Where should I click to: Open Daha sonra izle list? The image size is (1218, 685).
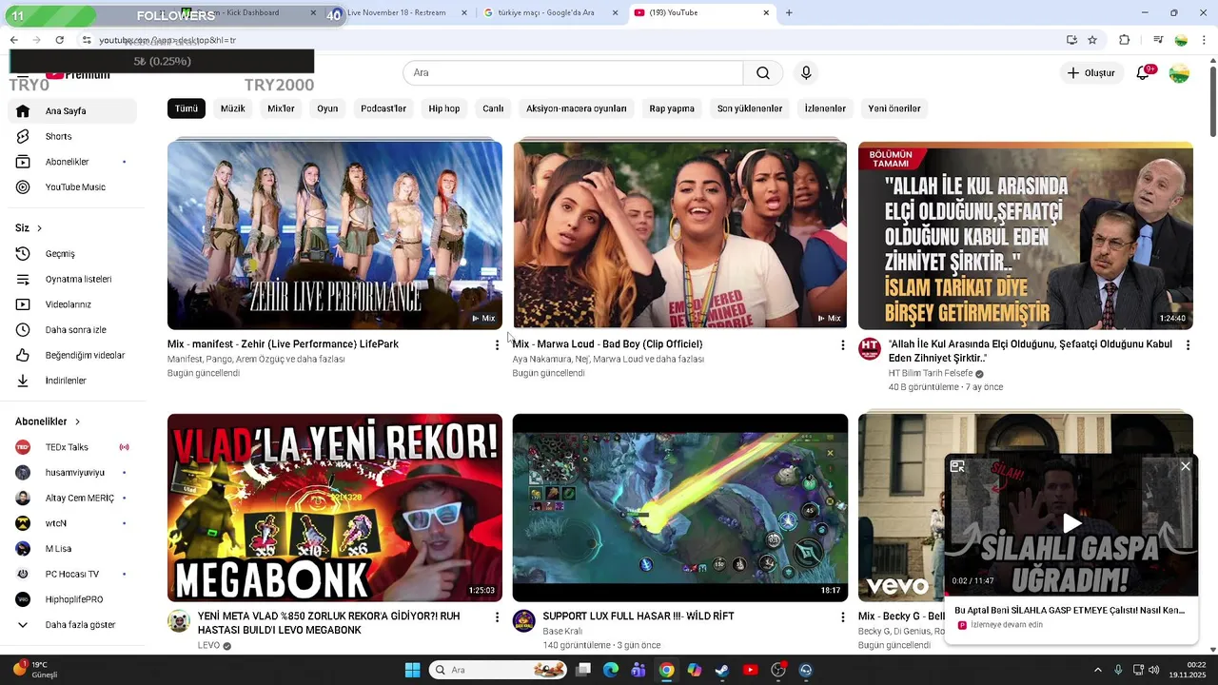point(75,330)
